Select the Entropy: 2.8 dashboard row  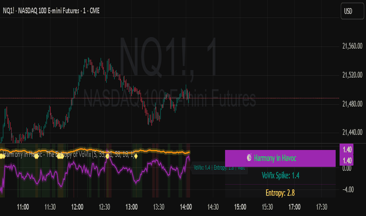(280, 193)
